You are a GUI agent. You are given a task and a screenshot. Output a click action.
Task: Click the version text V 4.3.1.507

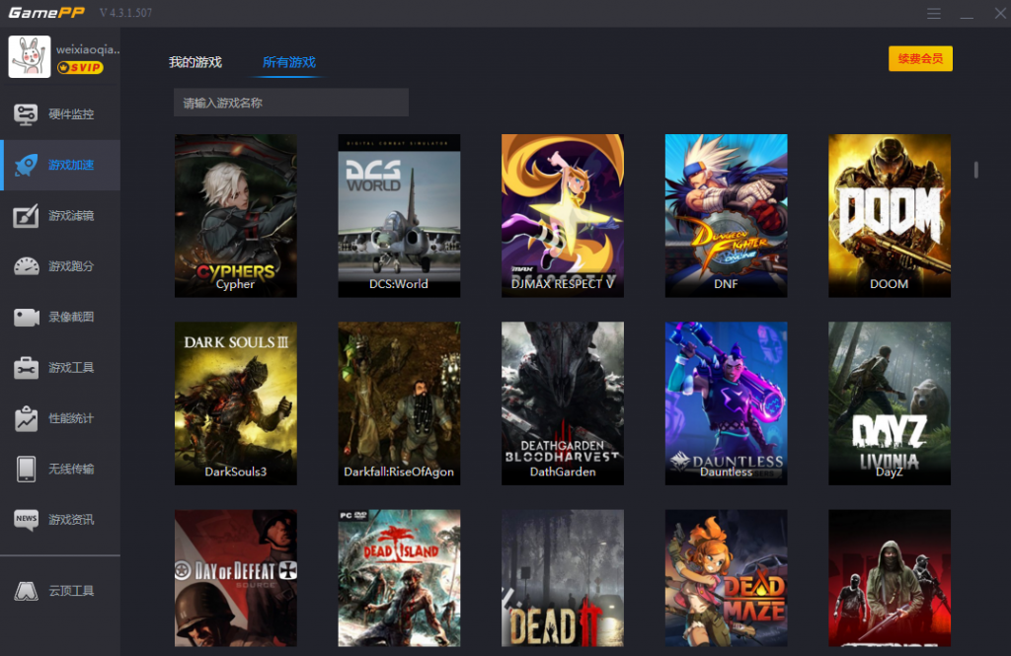(125, 13)
